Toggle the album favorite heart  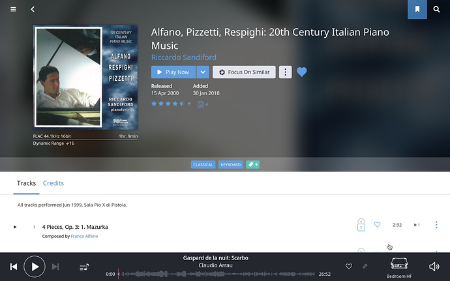click(301, 72)
